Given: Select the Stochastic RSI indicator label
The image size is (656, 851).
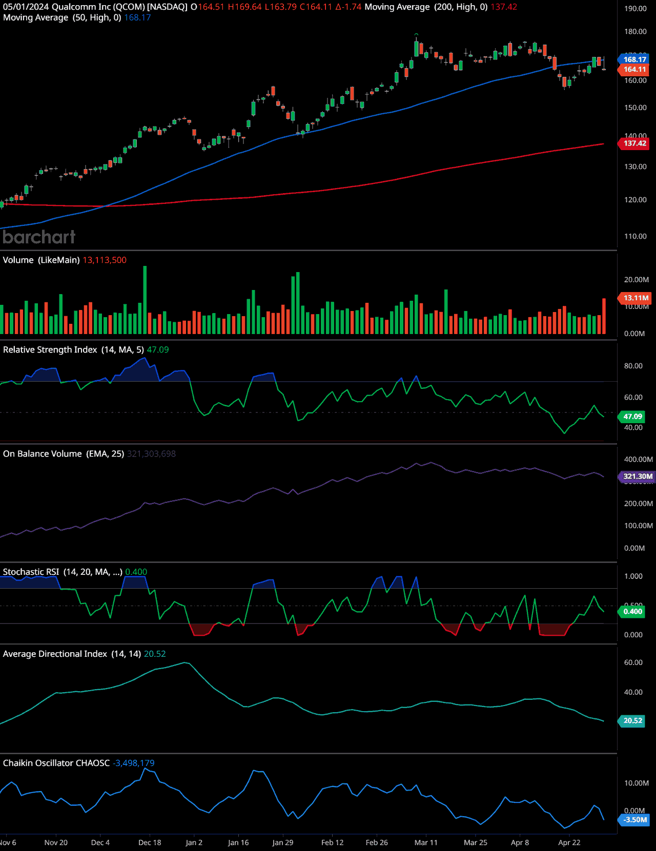Looking at the screenshot, I should 63,572.
